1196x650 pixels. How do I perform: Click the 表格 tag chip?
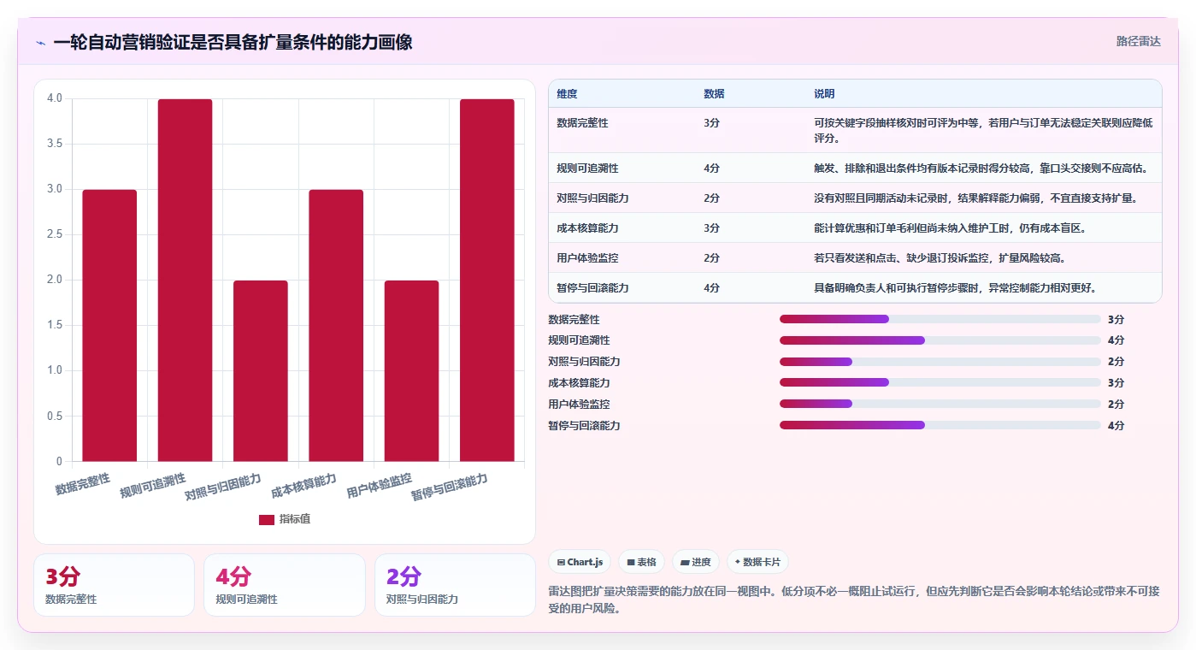642,562
